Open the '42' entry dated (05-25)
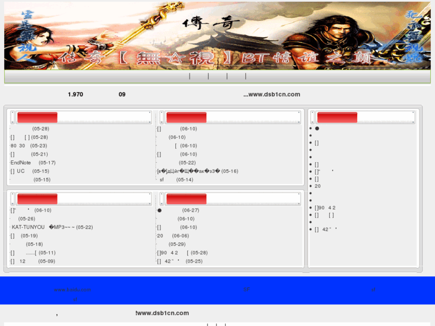Viewport: 435px width, 326px height. (x=180, y=261)
